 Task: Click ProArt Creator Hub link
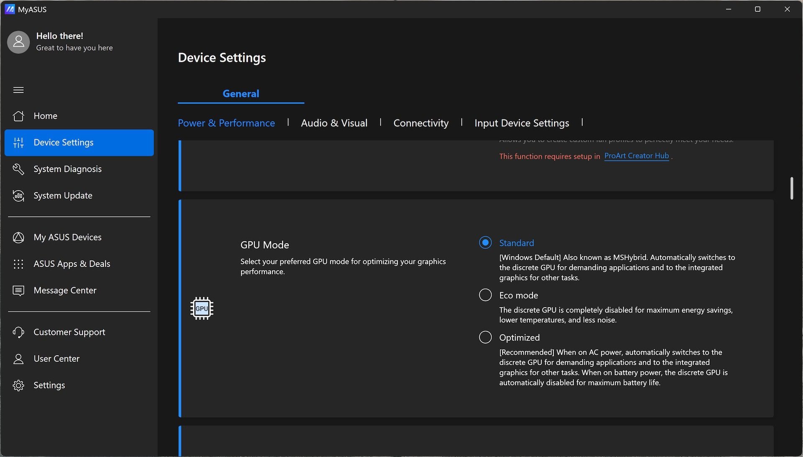tap(637, 155)
